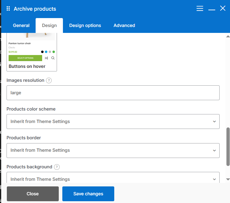This screenshot has width=230, height=203.
Task: Click the Panton tunior chair product title
Action: tap(20, 43)
